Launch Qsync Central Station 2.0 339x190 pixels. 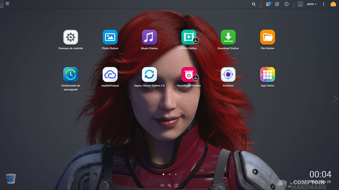pyautogui.click(x=149, y=75)
